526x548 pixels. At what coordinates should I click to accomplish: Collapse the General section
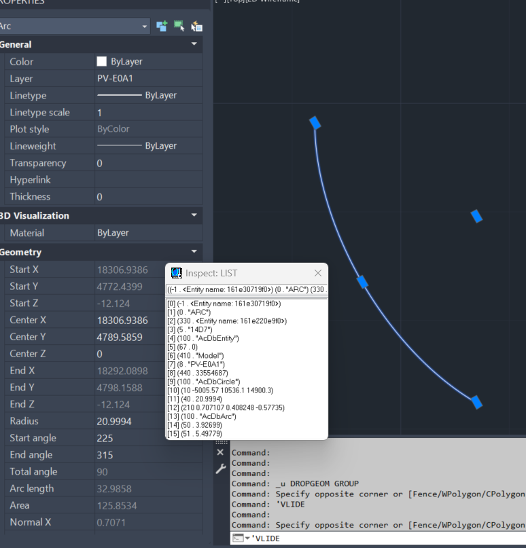195,44
